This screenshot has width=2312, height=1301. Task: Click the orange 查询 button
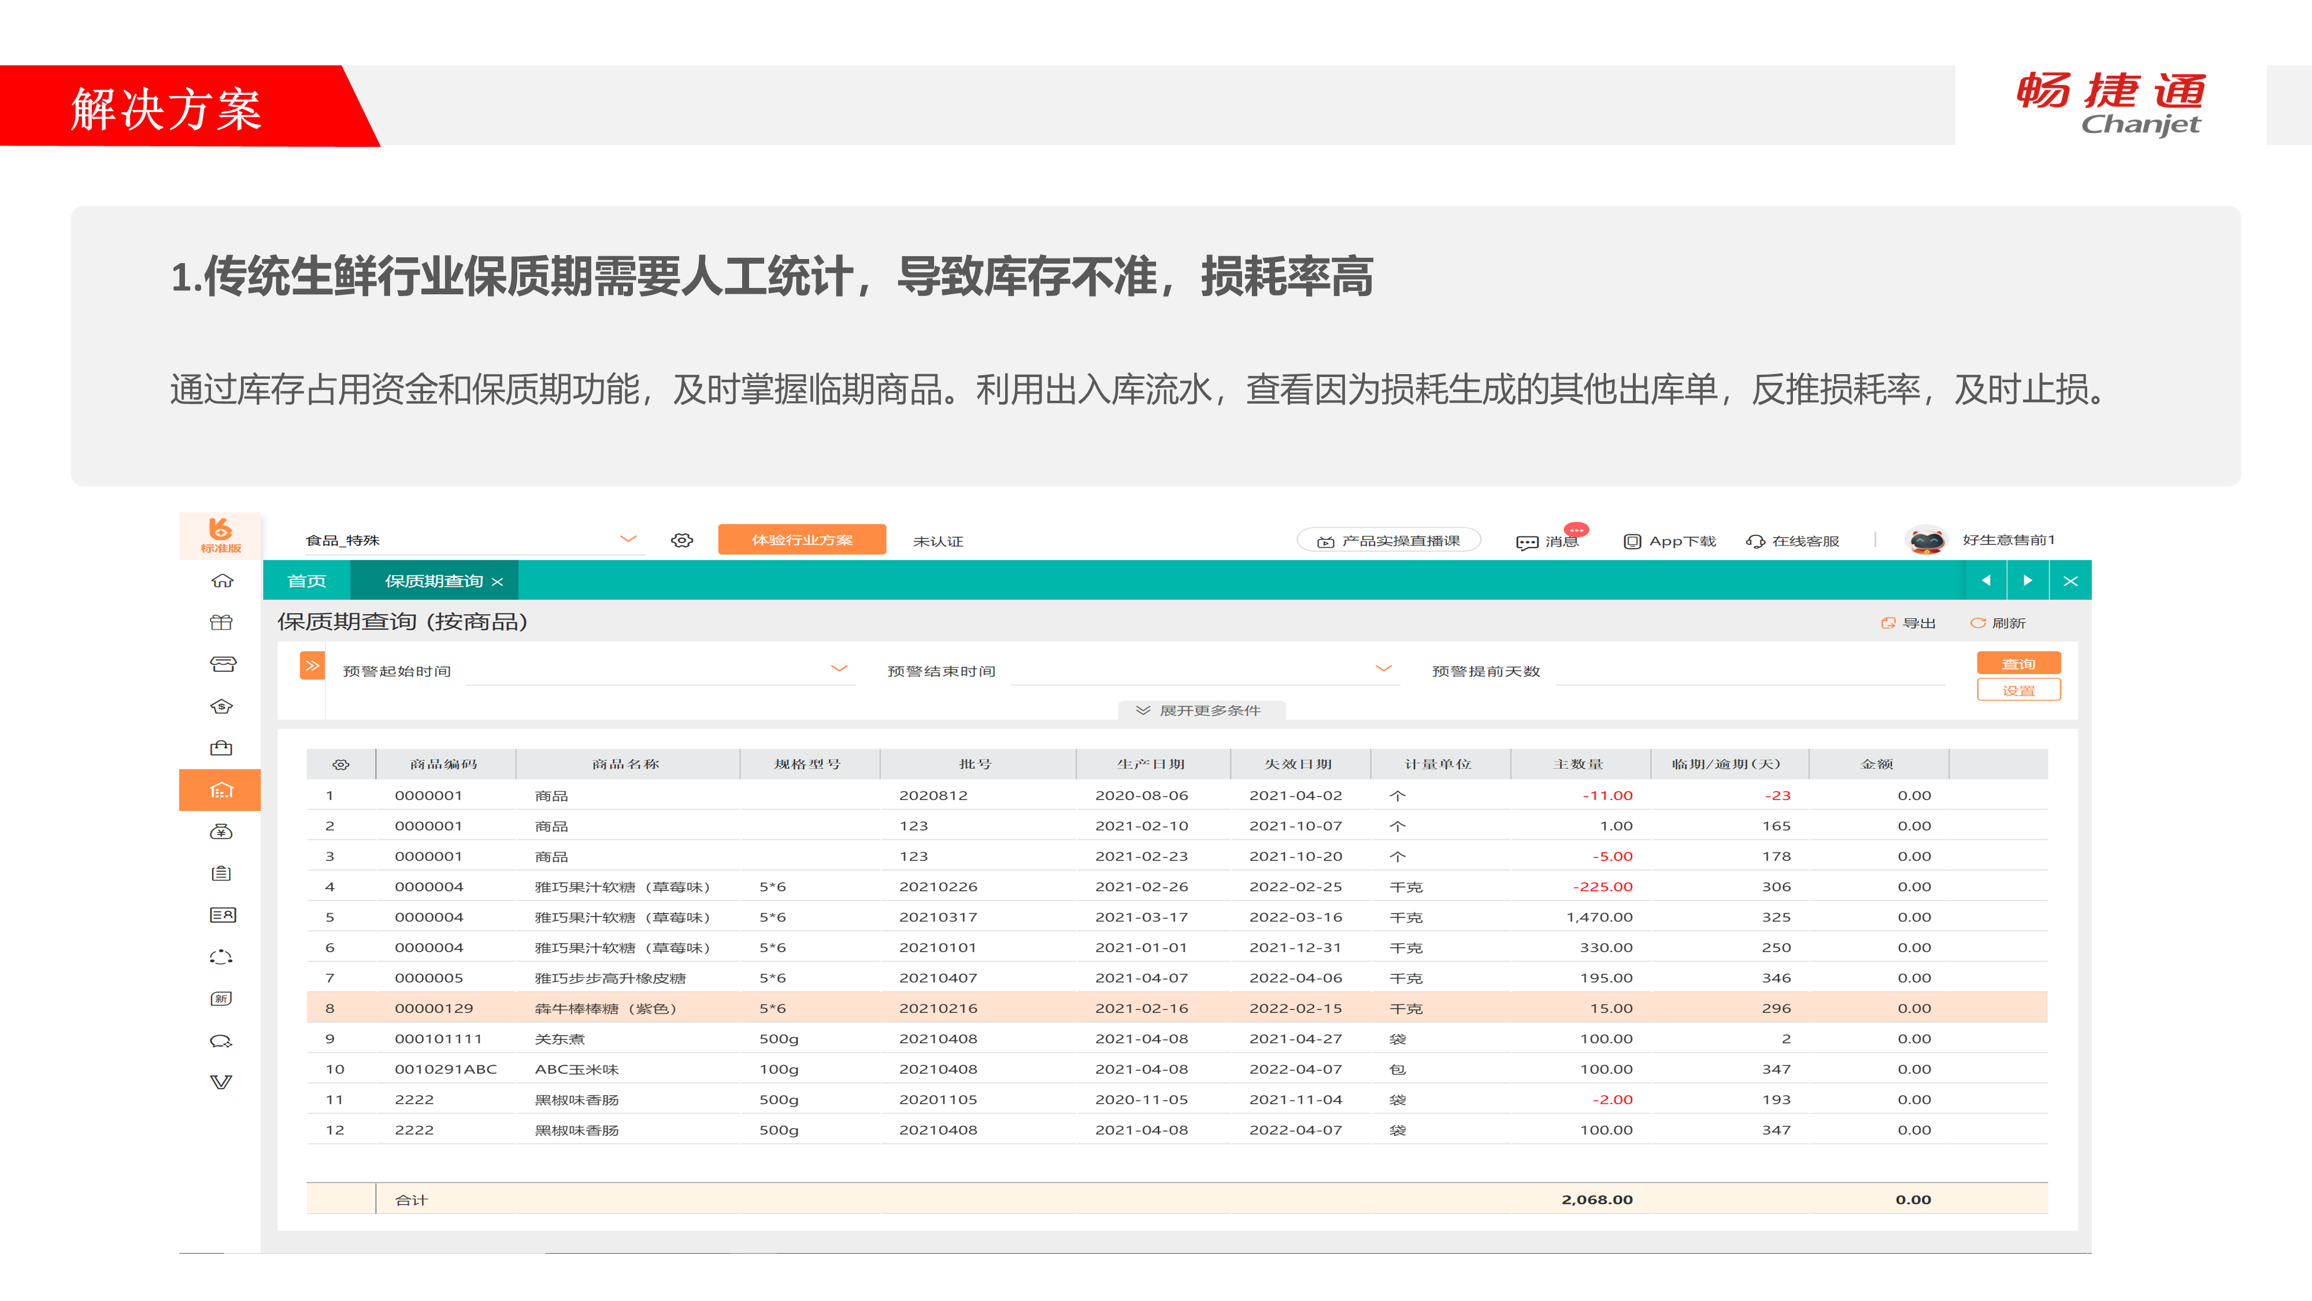(2018, 664)
